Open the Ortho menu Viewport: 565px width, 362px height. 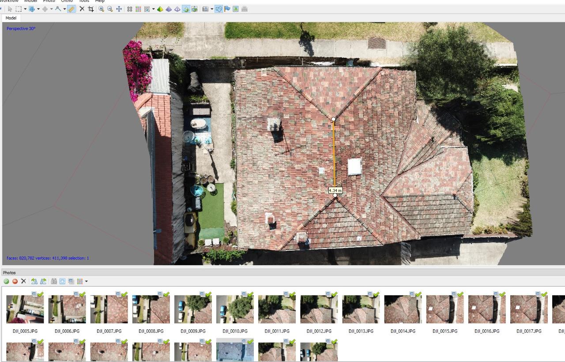click(67, 1)
